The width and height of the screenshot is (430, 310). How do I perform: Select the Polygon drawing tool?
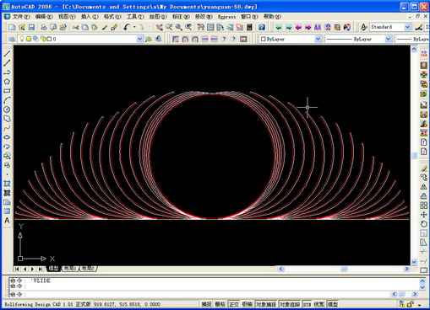tap(7, 82)
